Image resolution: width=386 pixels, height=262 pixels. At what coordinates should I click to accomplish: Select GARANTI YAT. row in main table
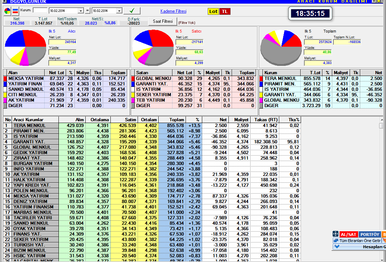pyautogui.click(x=152, y=141)
